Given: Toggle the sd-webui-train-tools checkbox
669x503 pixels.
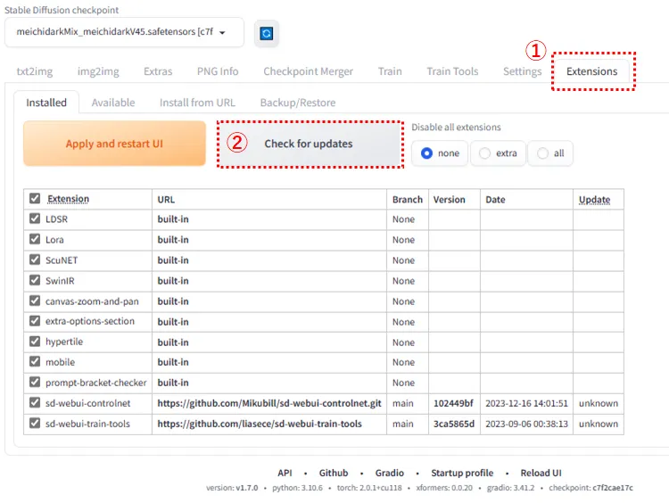Looking at the screenshot, I should [x=35, y=423].
